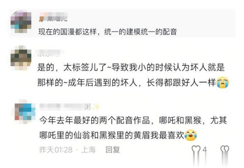Select line 哪吒里的仙翁和黑猴里的黄眉
The image size is (244, 168).
112,135
